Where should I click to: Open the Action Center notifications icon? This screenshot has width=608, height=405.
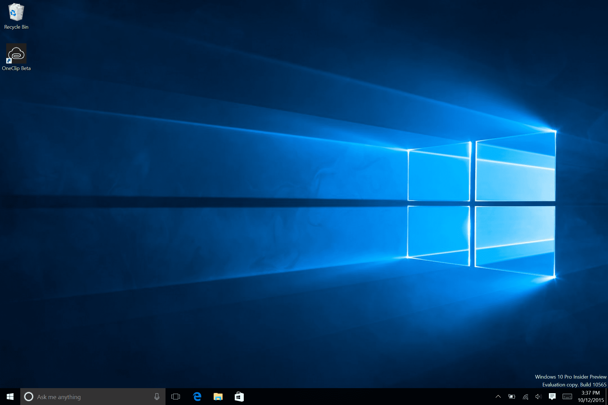click(x=552, y=397)
